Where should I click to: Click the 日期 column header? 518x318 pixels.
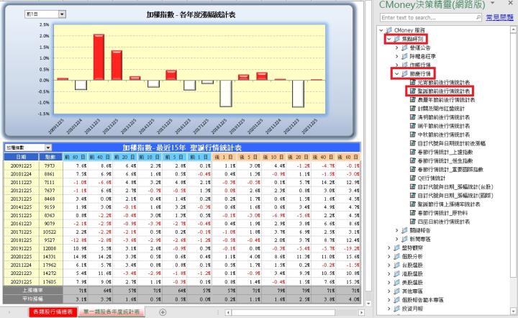(21, 157)
